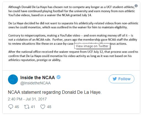Follow the Inside the NCAA account
Image resolution: width=143 pixels, height=115 pixels.
pos(121,79)
